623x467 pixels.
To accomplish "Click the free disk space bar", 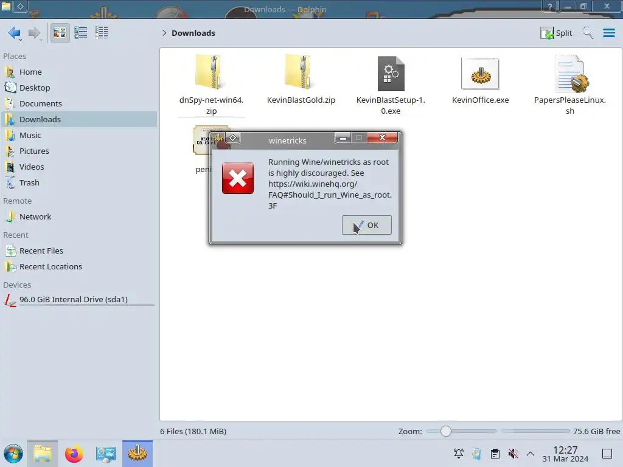I will pos(535,431).
